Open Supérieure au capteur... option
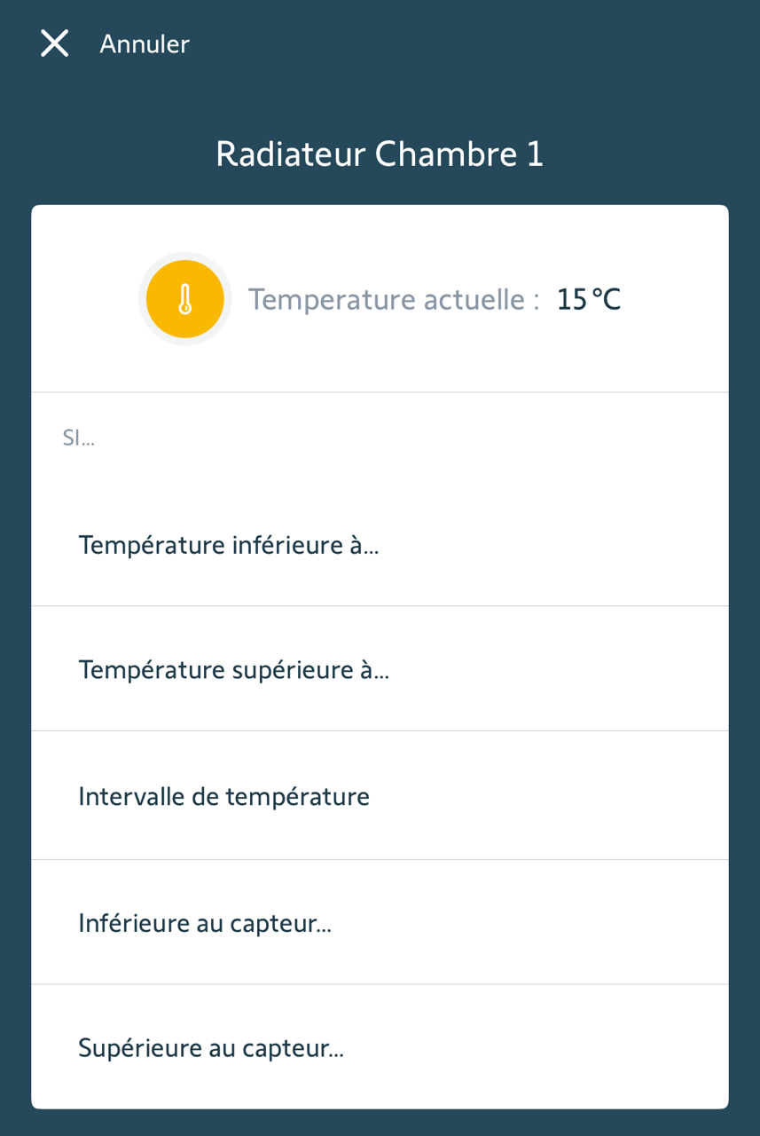This screenshot has width=760, height=1136. (211, 1048)
